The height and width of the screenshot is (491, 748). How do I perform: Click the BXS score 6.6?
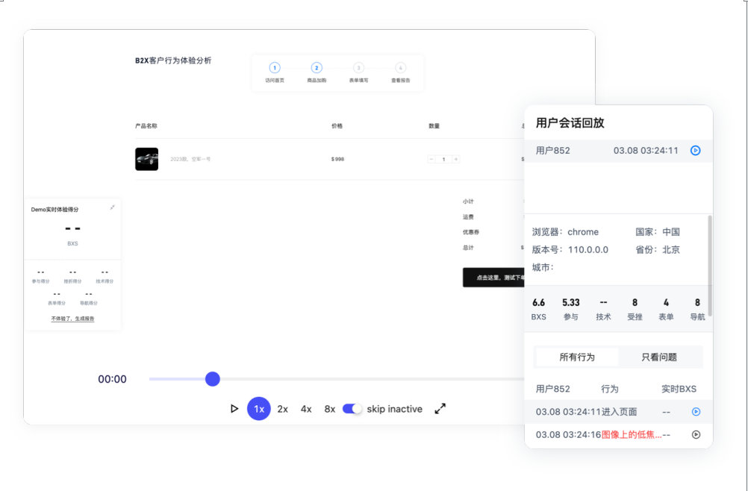coord(538,303)
